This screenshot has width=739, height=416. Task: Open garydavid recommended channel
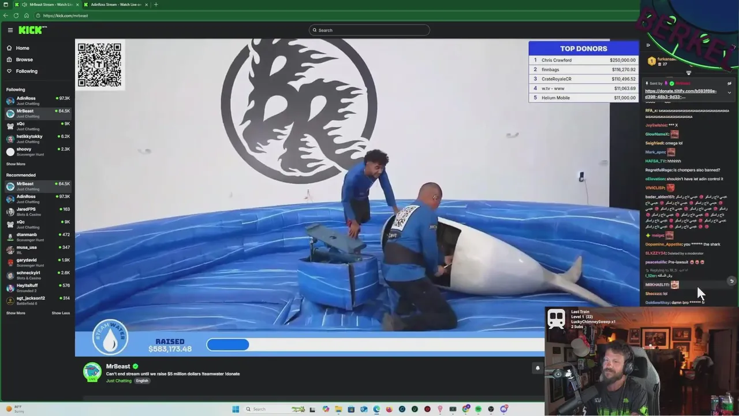[38, 262]
